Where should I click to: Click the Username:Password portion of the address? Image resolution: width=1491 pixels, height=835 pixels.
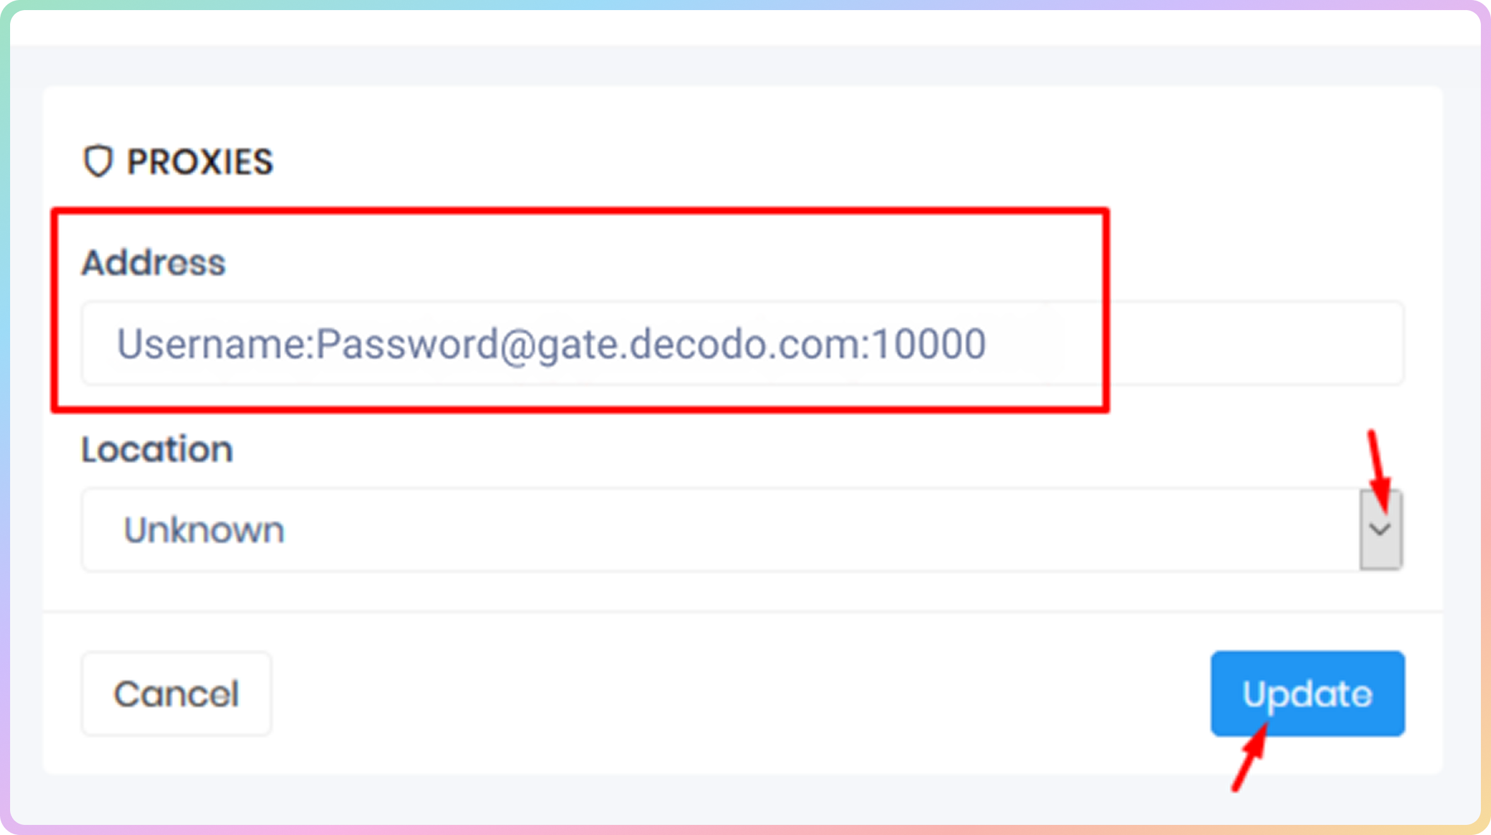tap(308, 344)
